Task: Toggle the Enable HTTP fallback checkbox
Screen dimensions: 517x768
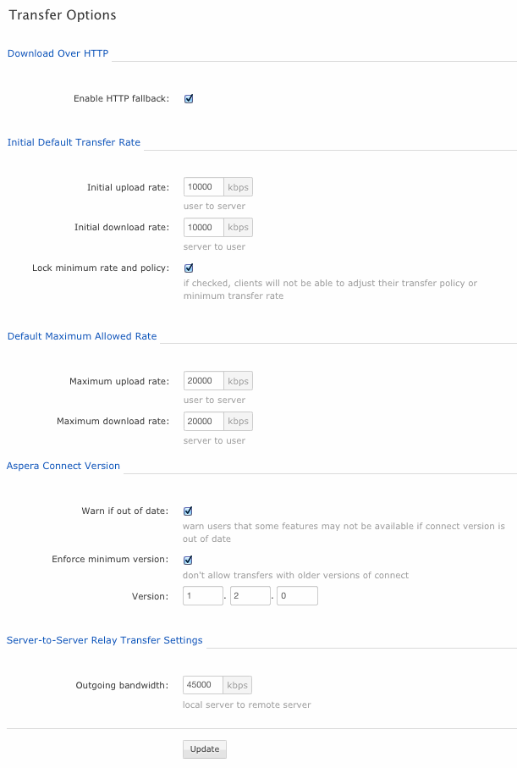Action: click(189, 98)
